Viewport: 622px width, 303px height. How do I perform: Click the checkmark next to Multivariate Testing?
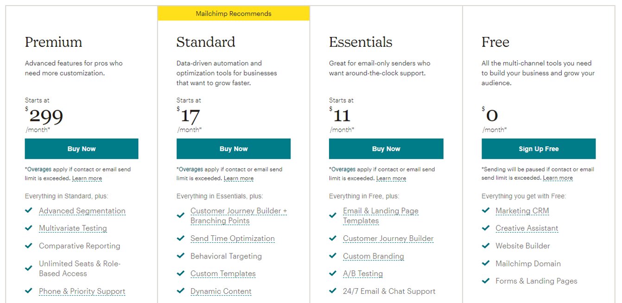point(28,228)
